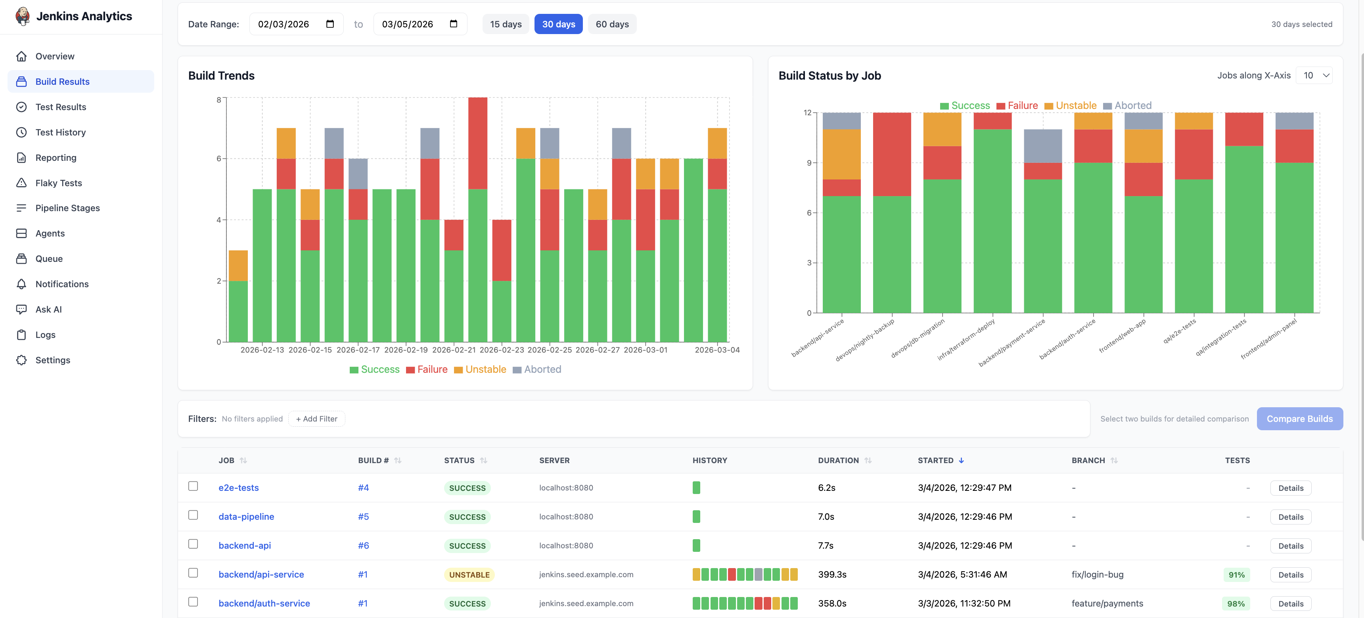Toggle the Failure legend swatch in Build Trends

point(410,370)
